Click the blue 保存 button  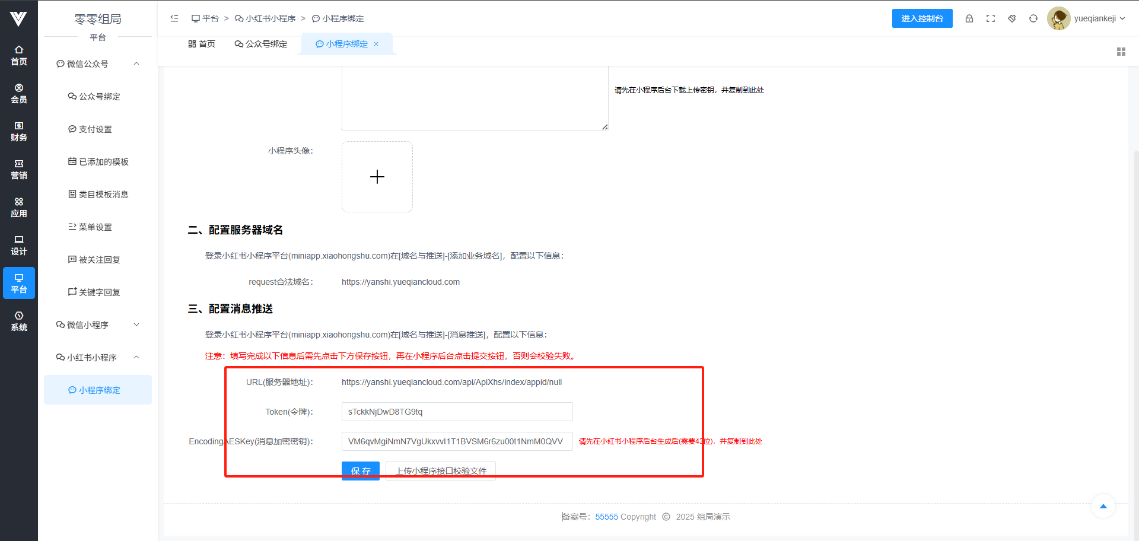coord(360,470)
